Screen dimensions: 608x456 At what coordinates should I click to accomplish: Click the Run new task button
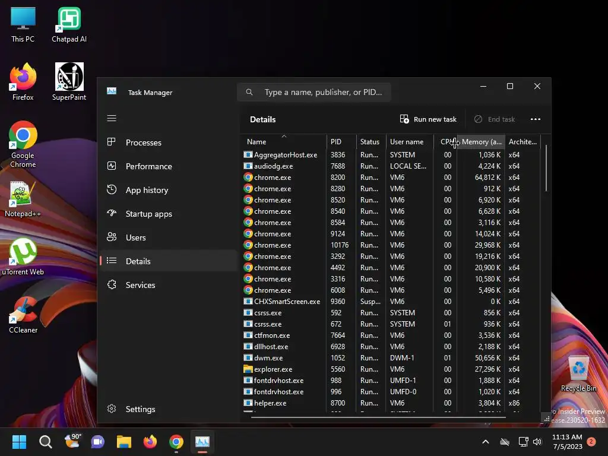tap(428, 119)
